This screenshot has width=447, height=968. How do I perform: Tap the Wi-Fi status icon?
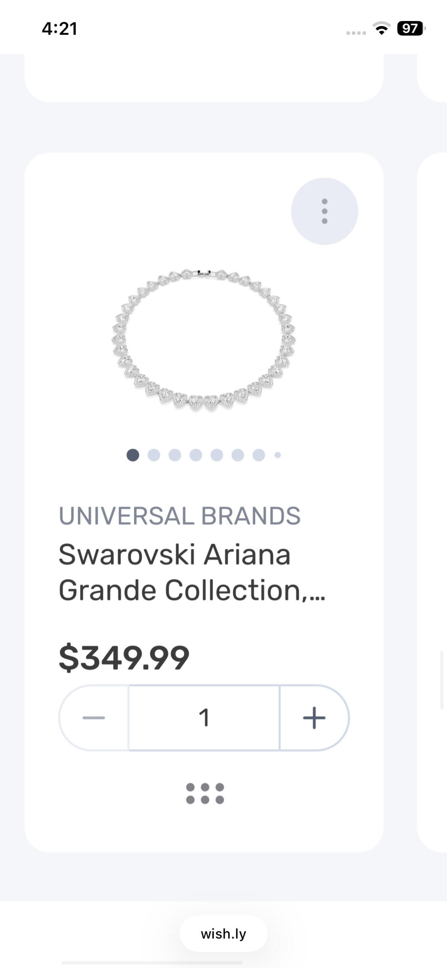click(381, 29)
